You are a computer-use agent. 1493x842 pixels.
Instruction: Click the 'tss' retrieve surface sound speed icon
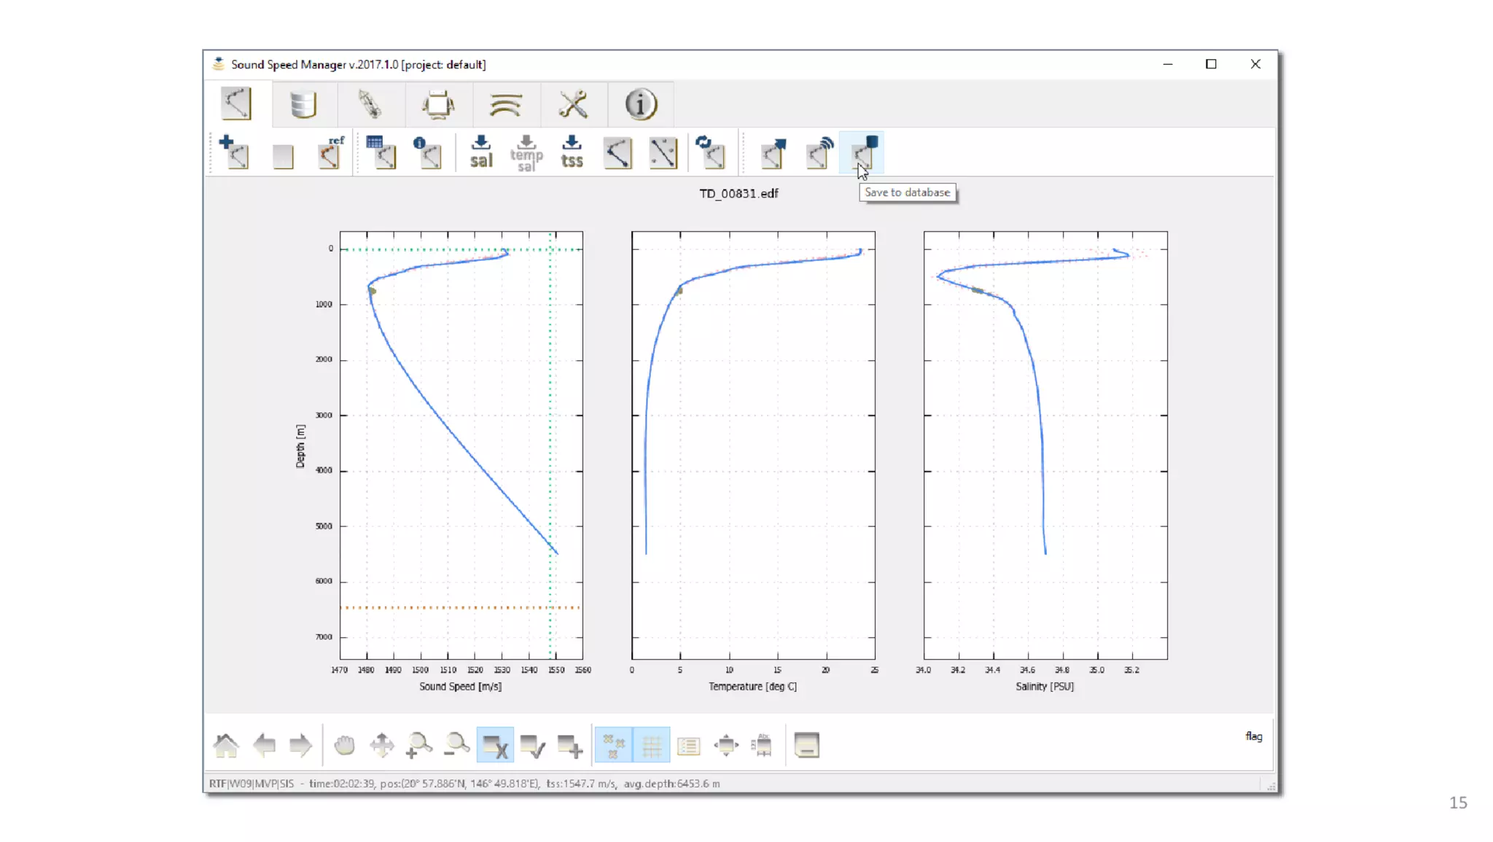(572, 152)
